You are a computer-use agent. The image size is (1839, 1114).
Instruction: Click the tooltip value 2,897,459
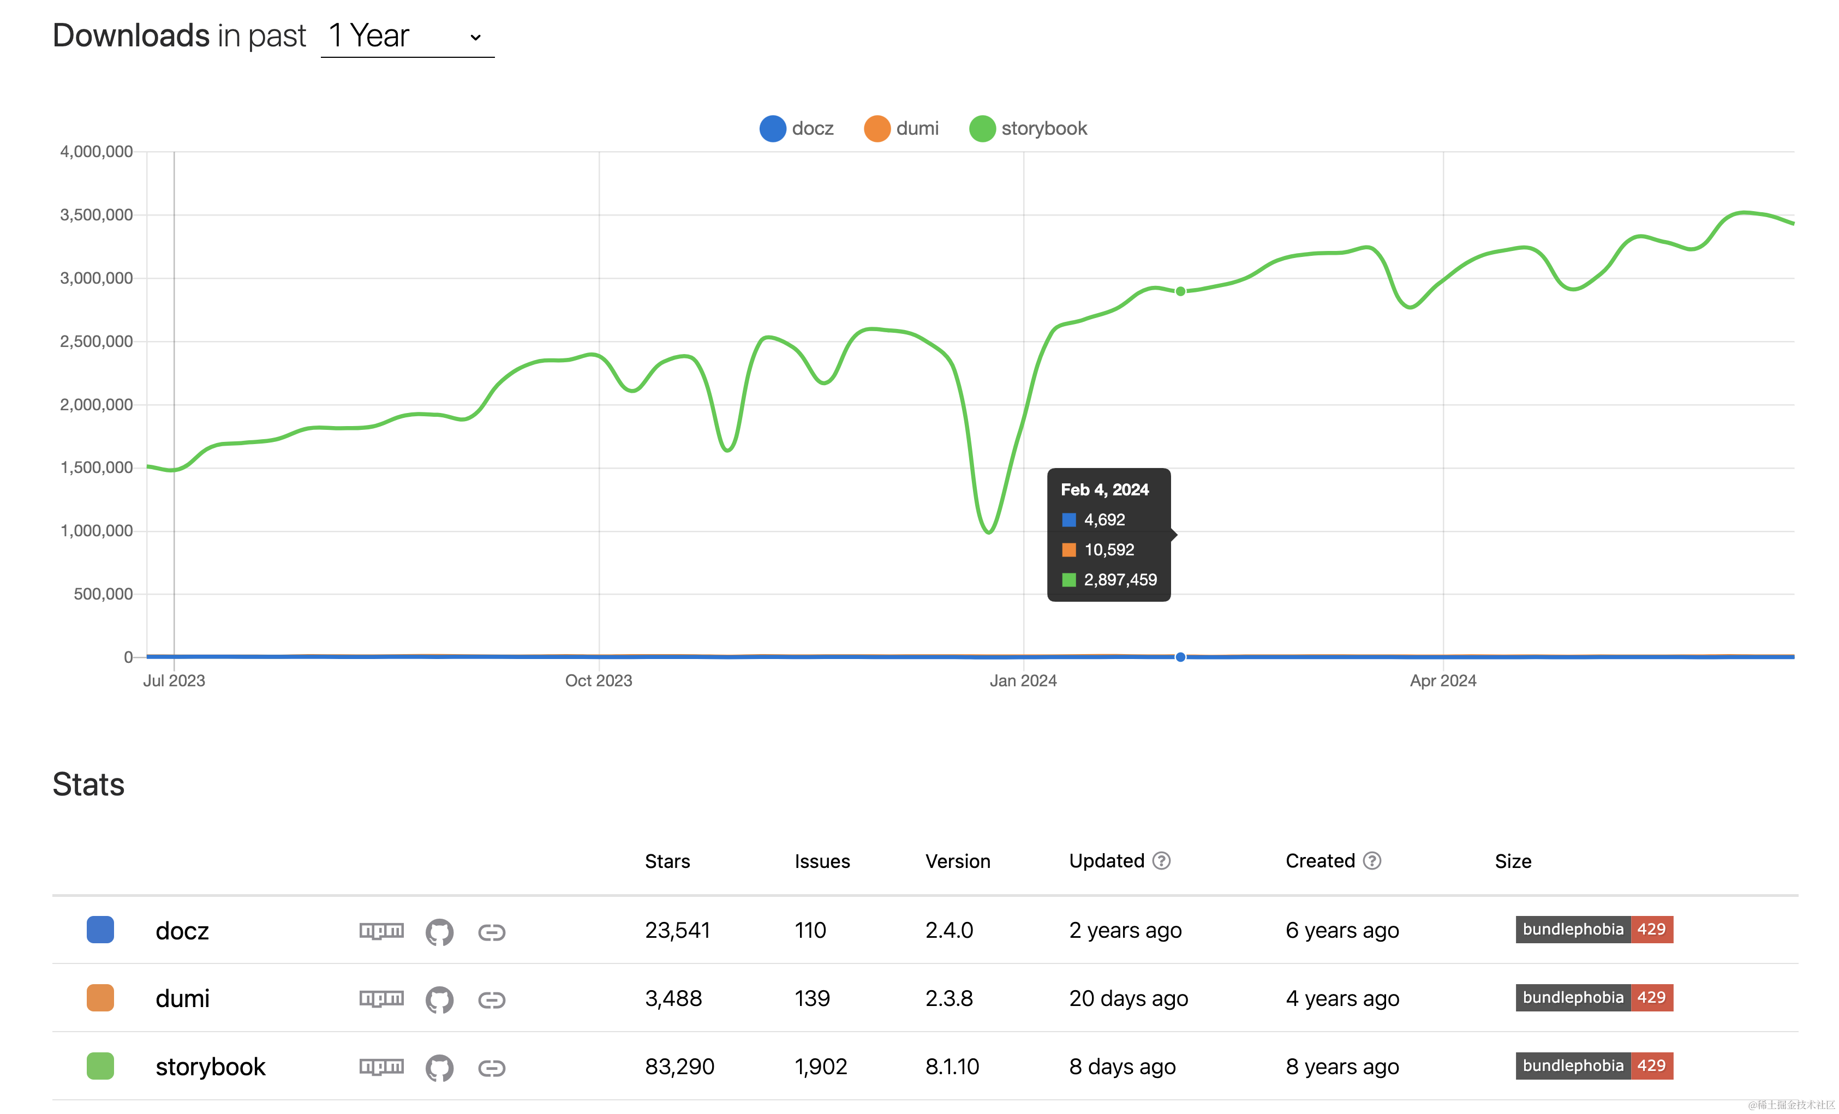1120,580
